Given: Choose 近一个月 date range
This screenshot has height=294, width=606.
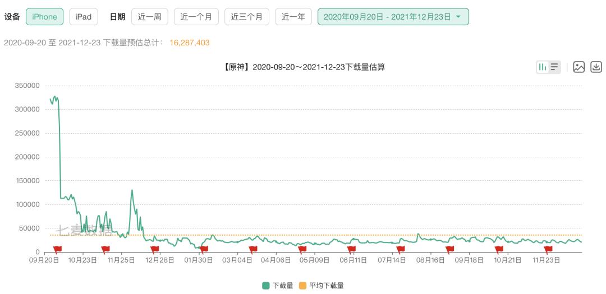Looking at the screenshot, I should click(196, 17).
